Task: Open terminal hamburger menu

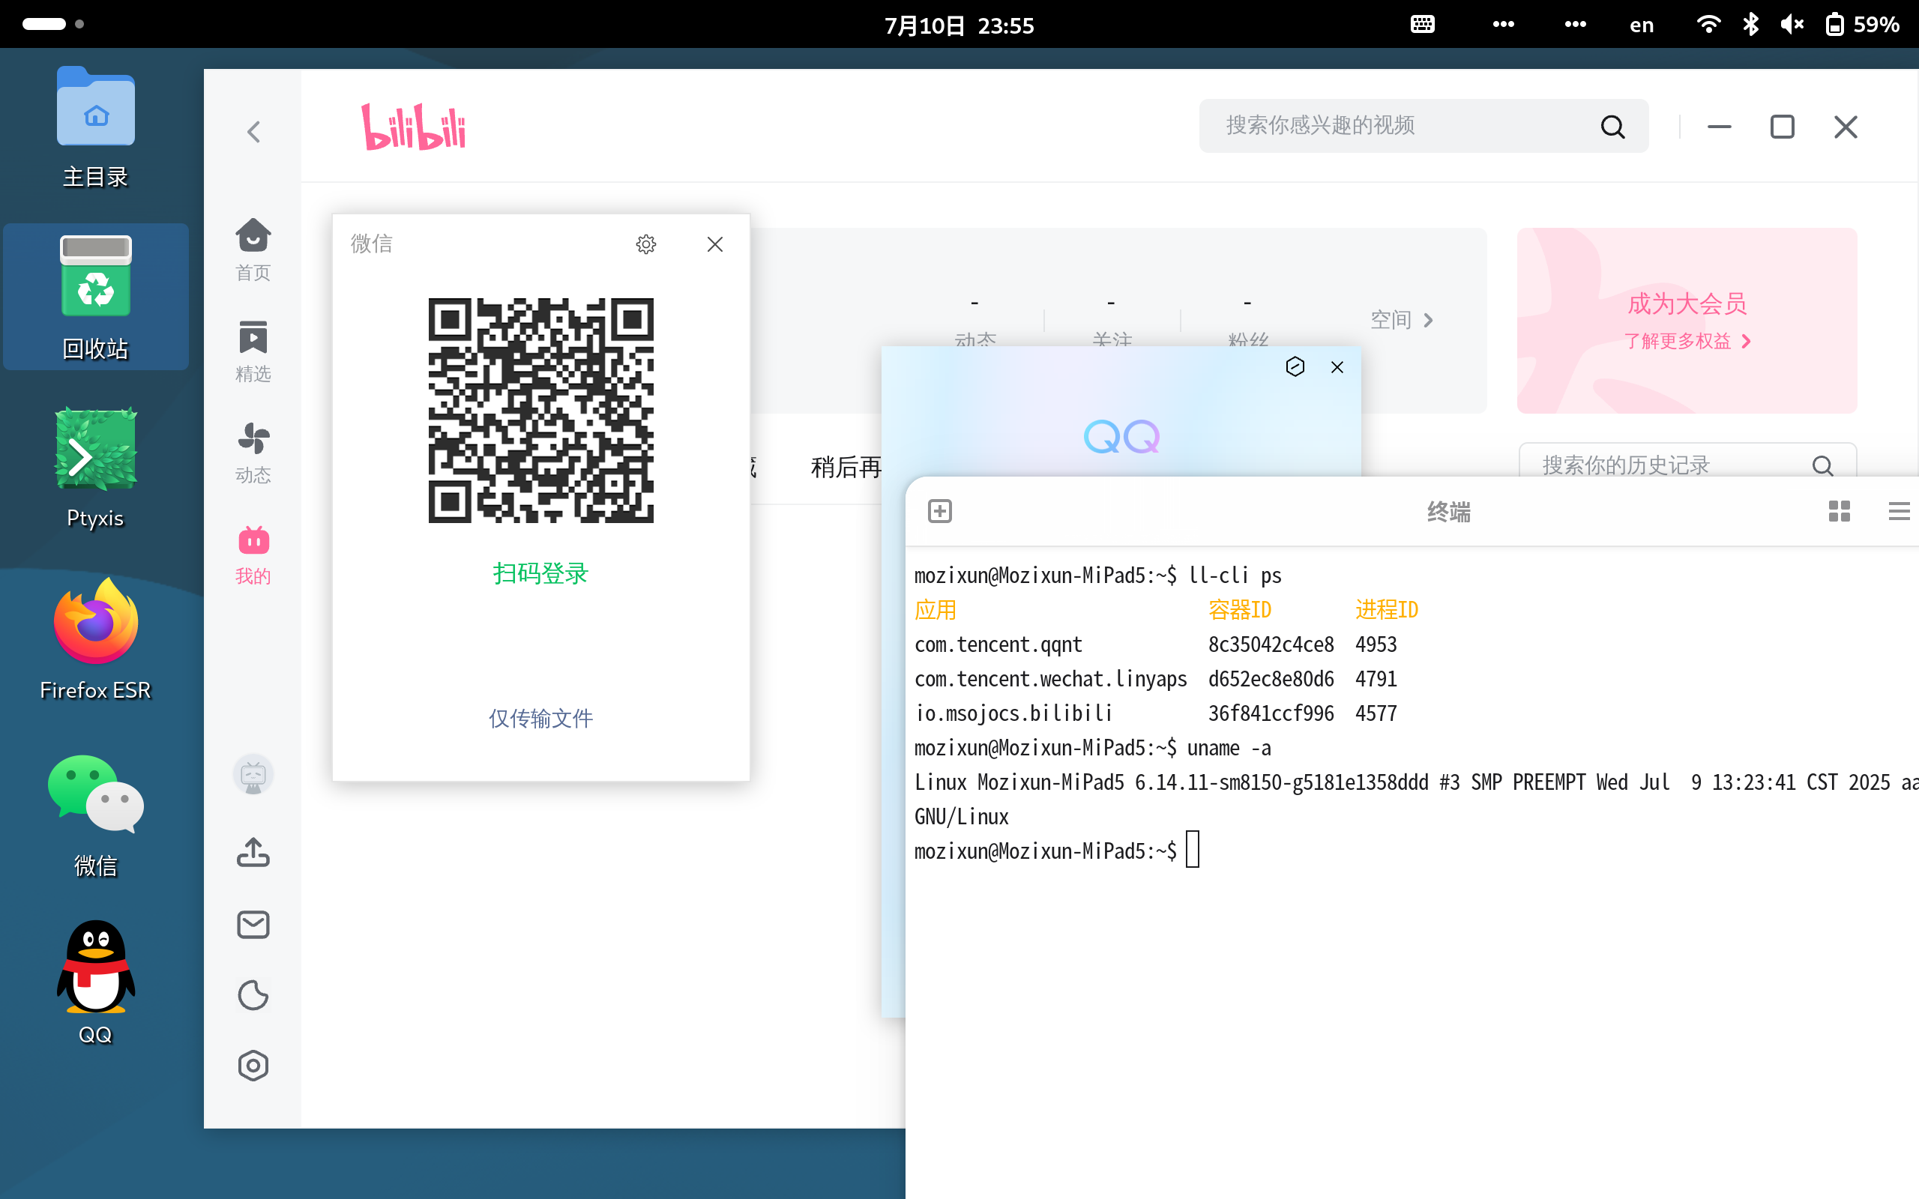Action: click(1900, 510)
